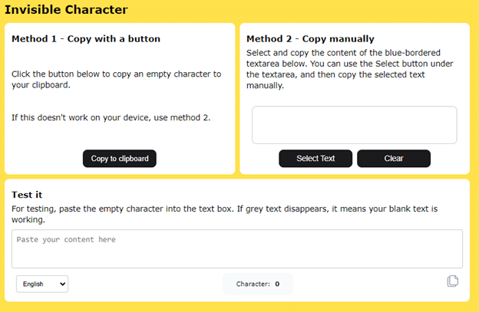
Task: Open the English language dropdown
Action: point(42,284)
